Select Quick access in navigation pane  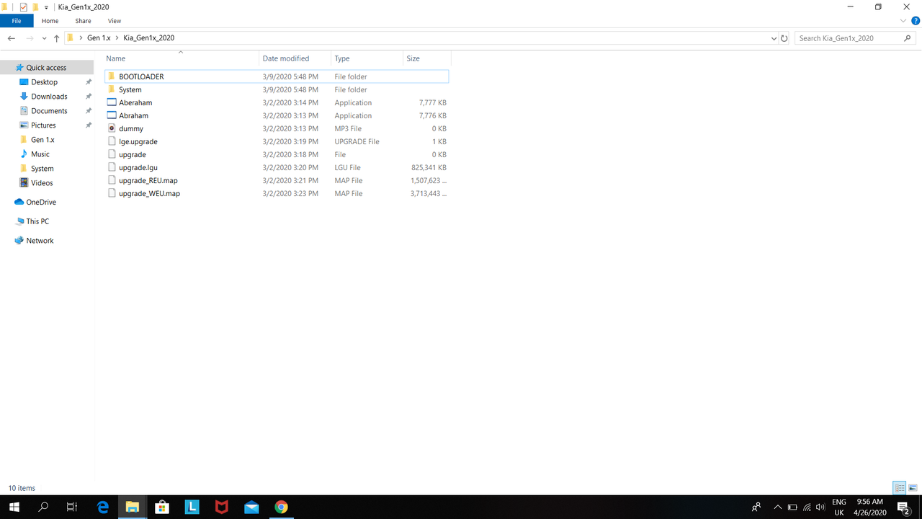[x=47, y=68]
